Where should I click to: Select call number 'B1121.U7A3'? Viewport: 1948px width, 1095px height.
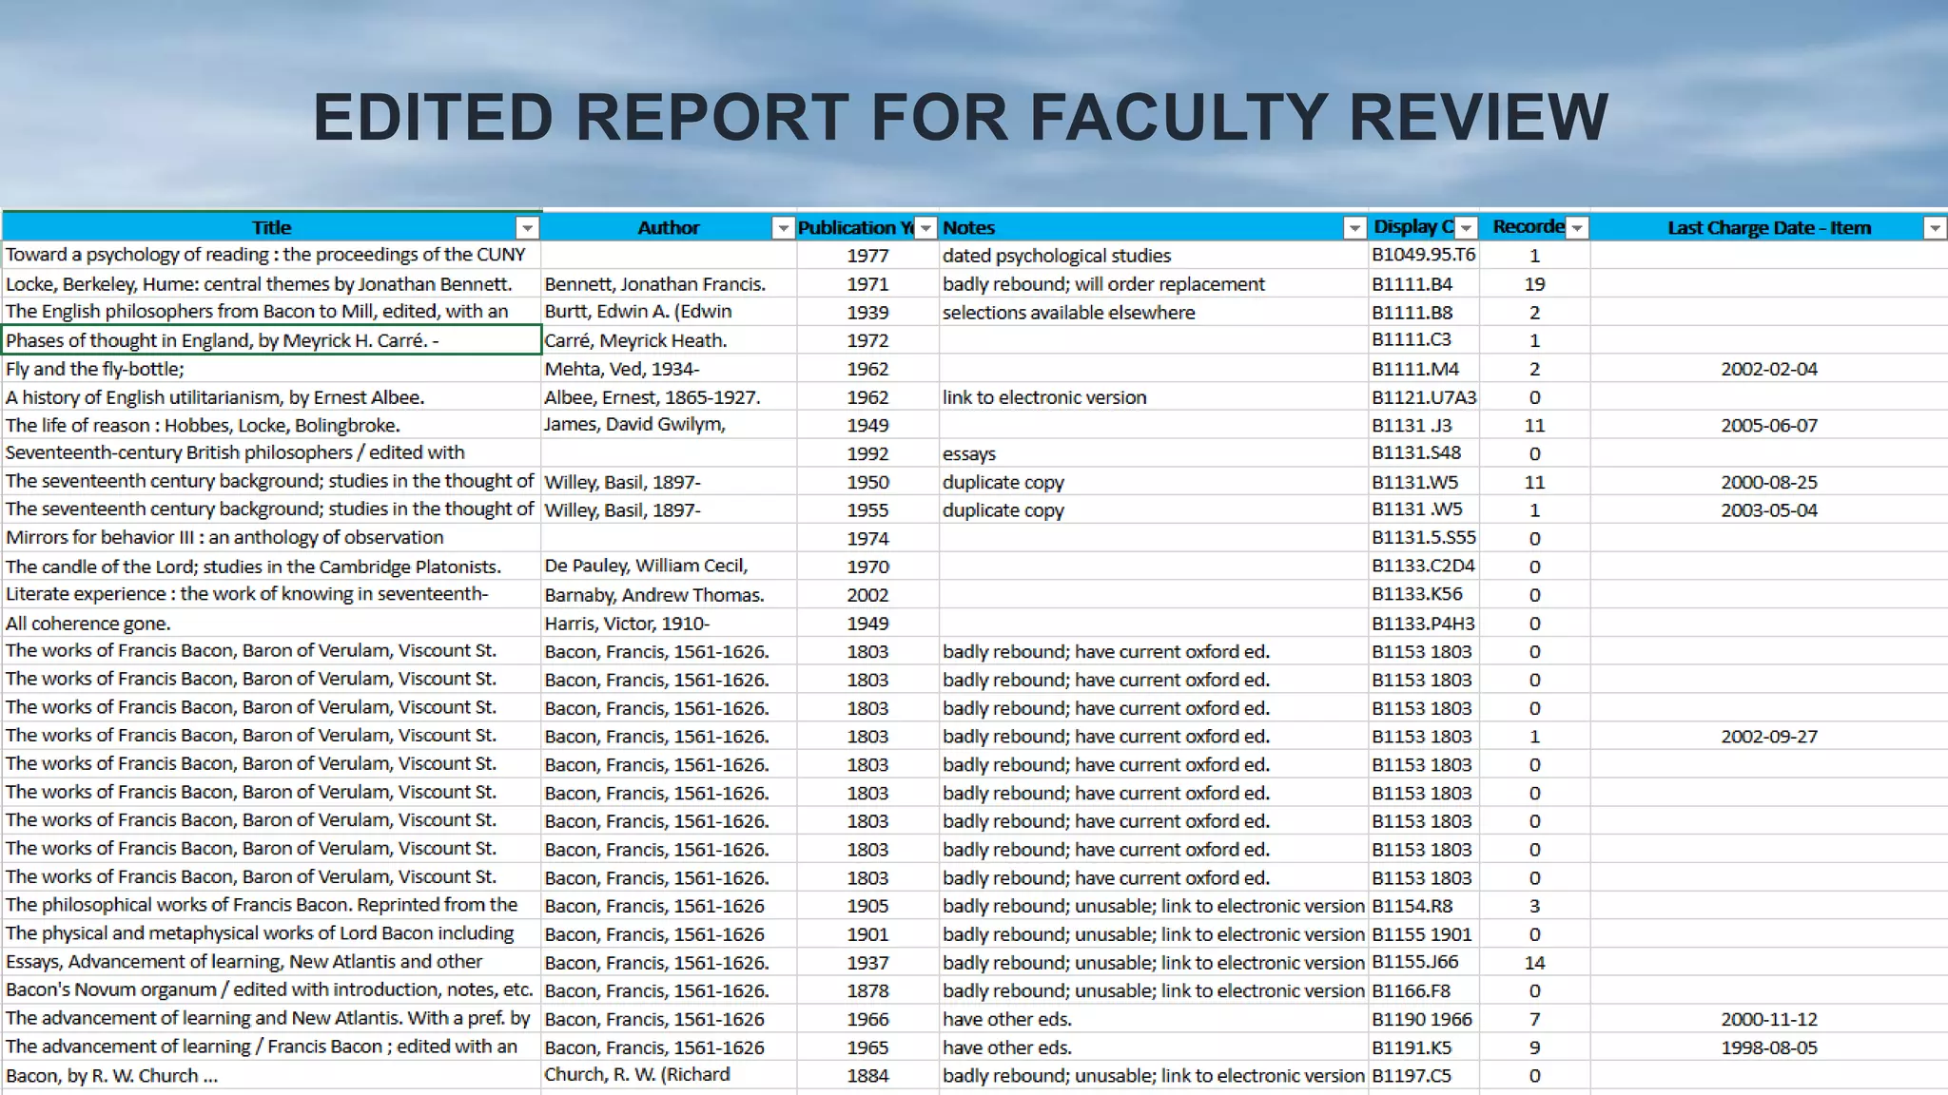(1424, 397)
